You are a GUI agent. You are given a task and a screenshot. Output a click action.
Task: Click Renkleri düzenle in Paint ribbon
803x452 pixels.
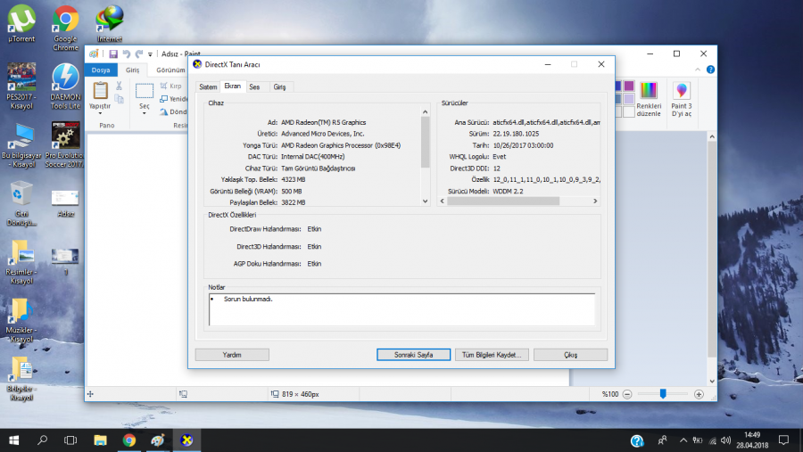point(649,99)
